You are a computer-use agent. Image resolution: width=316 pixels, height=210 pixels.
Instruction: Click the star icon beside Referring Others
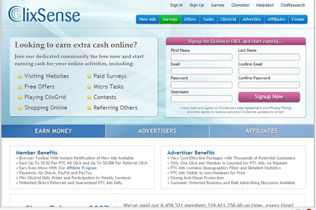pyautogui.click(x=89, y=108)
